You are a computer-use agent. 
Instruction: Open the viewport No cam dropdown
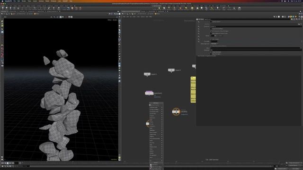click(x=115, y=20)
